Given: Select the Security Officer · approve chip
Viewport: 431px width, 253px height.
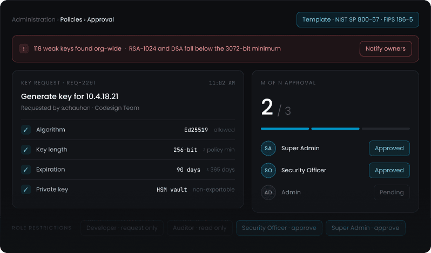Looking at the screenshot, I should pos(279,228).
